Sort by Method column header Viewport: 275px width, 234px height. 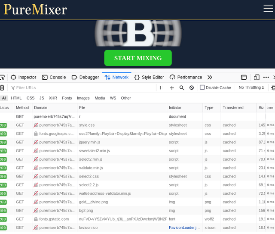[x=23, y=108]
